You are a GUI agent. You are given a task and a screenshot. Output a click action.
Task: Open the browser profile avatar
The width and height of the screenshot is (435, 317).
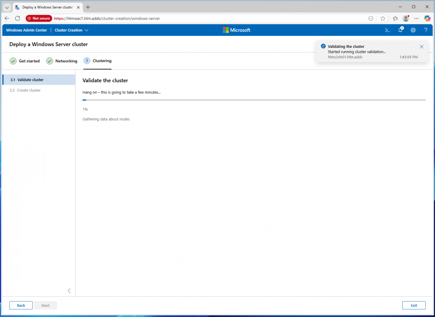406,18
